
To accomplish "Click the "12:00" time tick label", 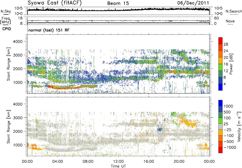I will click(118, 162).
